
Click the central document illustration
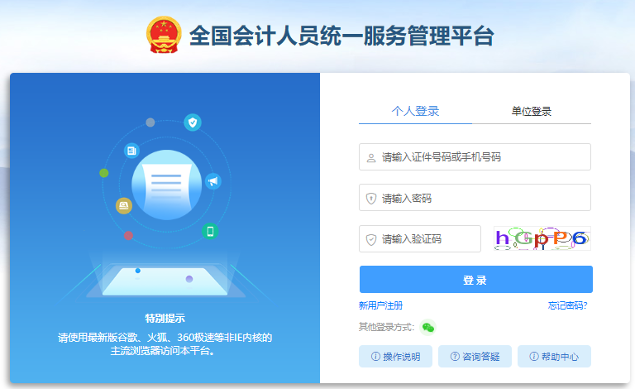pos(166,185)
